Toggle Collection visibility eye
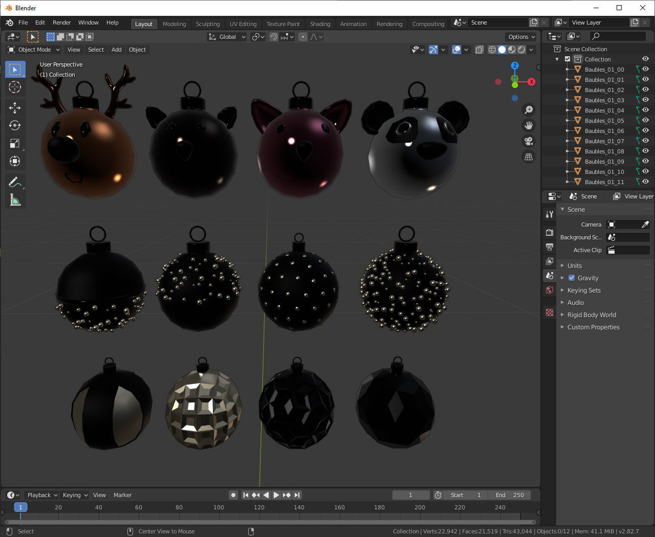This screenshot has height=537, width=655. click(x=646, y=59)
